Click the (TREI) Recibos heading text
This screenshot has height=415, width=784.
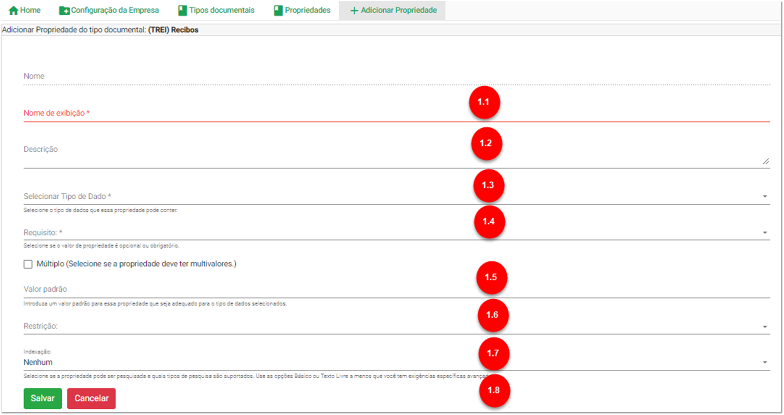pyautogui.click(x=173, y=30)
